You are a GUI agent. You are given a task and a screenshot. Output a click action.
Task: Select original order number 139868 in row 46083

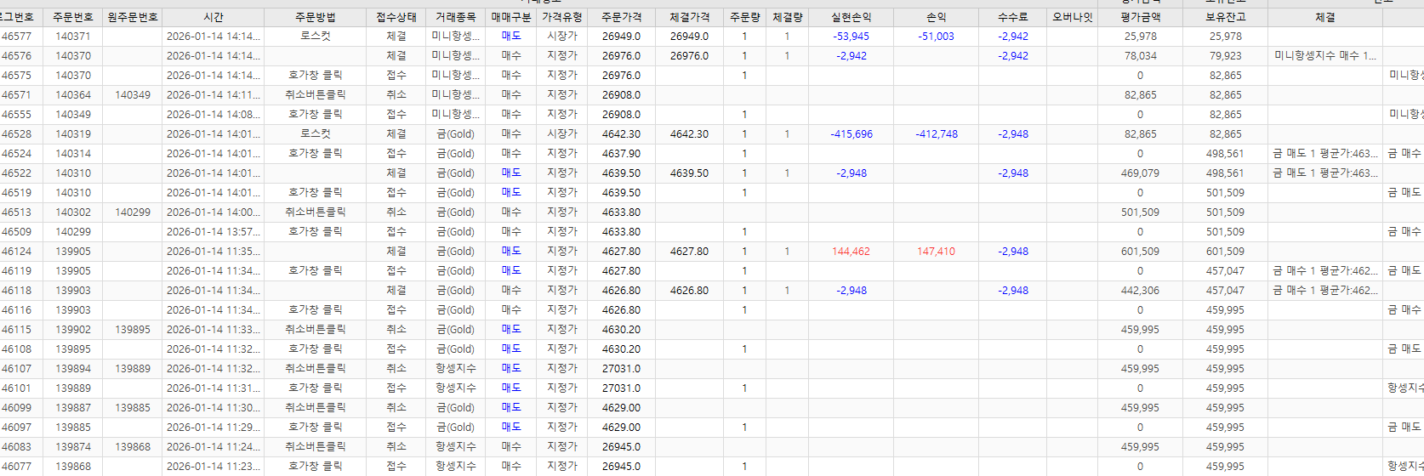coord(133,447)
